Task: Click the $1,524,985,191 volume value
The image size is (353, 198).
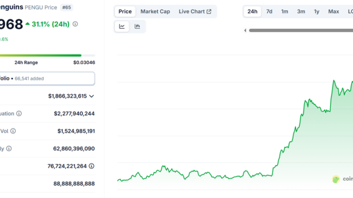Action: pos(76,131)
